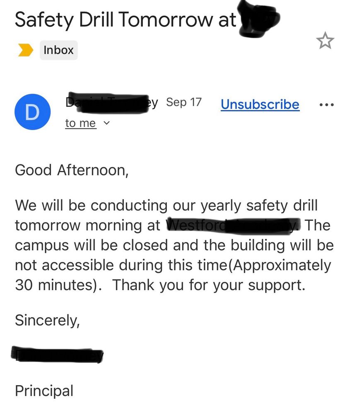Toggle the yellow importance marker
Screen dimensions: 352x415
click(x=25, y=50)
